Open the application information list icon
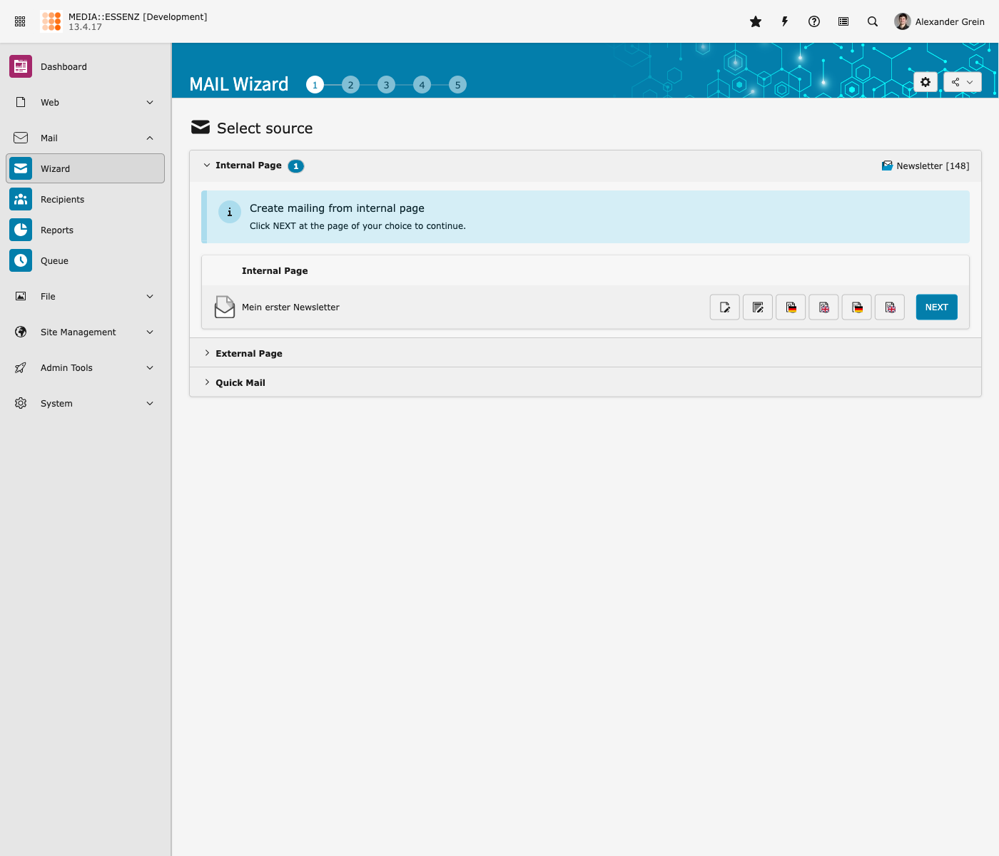 843,21
